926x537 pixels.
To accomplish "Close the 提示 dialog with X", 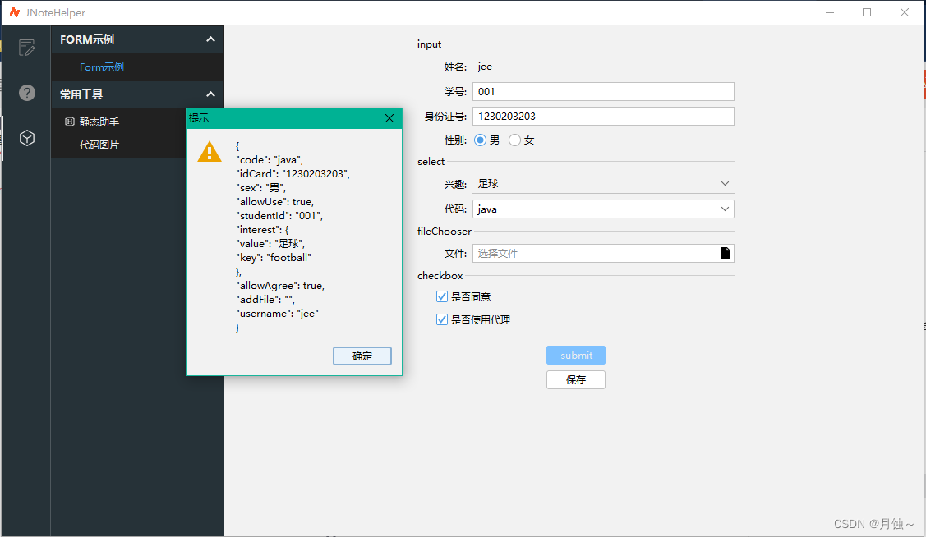I will [389, 118].
